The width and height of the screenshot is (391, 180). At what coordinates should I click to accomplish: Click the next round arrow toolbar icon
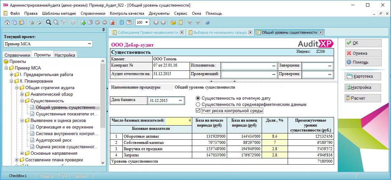(163, 22)
